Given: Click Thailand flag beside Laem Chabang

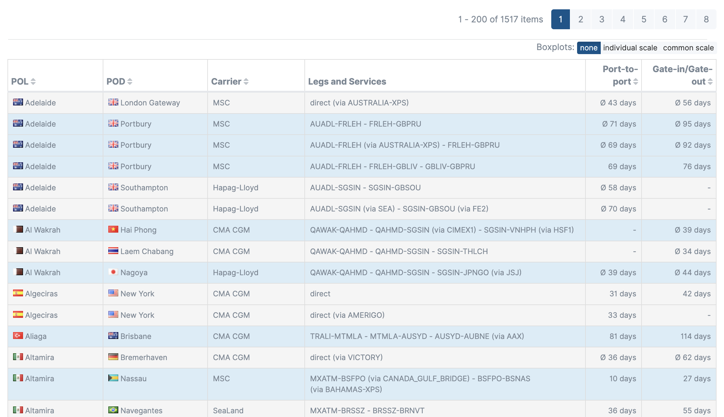Looking at the screenshot, I should [113, 251].
